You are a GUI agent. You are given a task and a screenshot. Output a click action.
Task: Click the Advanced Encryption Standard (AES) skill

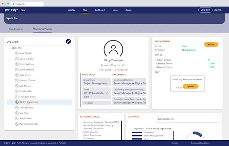(101, 122)
